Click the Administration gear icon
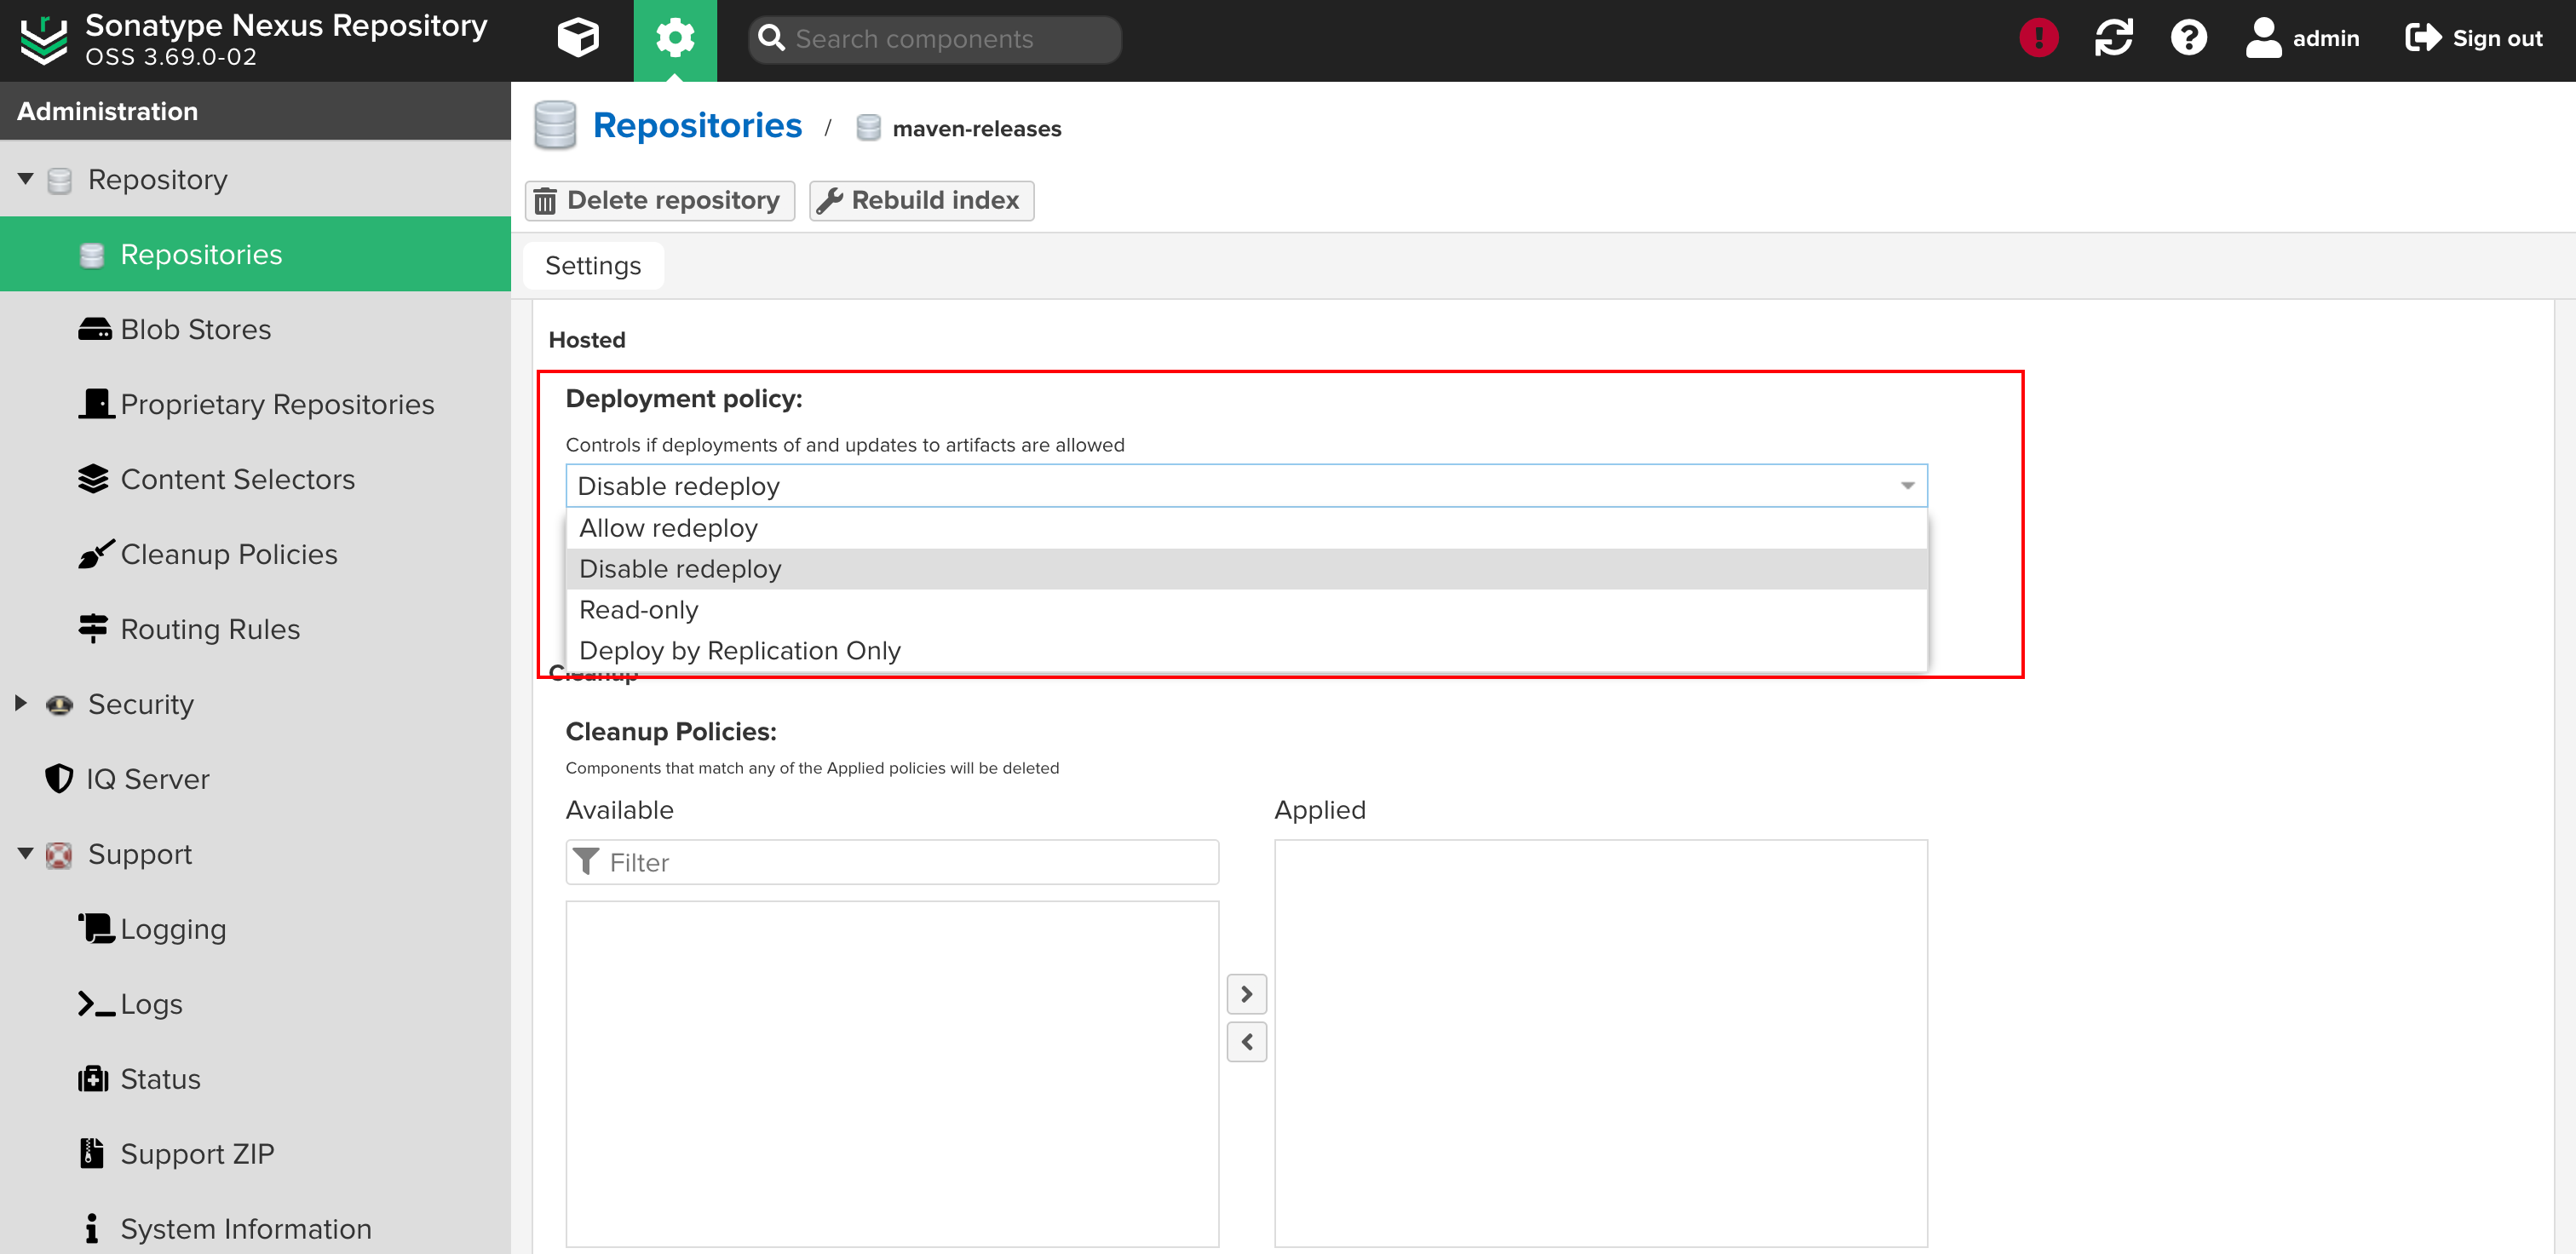Image resolution: width=2576 pixels, height=1254 pixels. pyautogui.click(x=674, y=38)
